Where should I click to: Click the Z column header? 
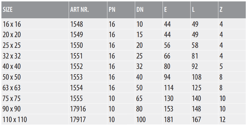pos(232,10)
